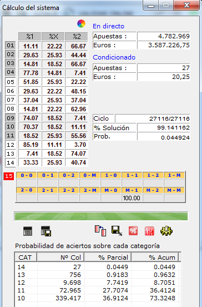The height and width of the screenshot is (307, 202).
Task: Click the red percent icon
Action: point(133,231)
